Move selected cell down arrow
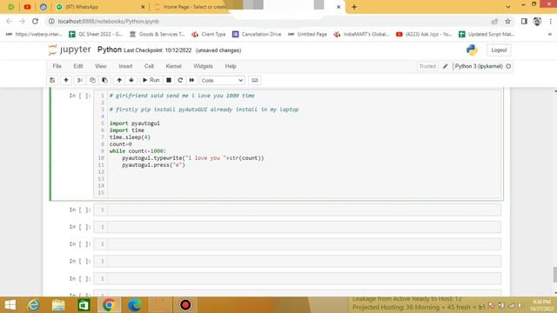557x313 pixels. click(x=131, y=80)
